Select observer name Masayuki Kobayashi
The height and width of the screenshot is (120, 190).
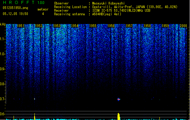108,3
